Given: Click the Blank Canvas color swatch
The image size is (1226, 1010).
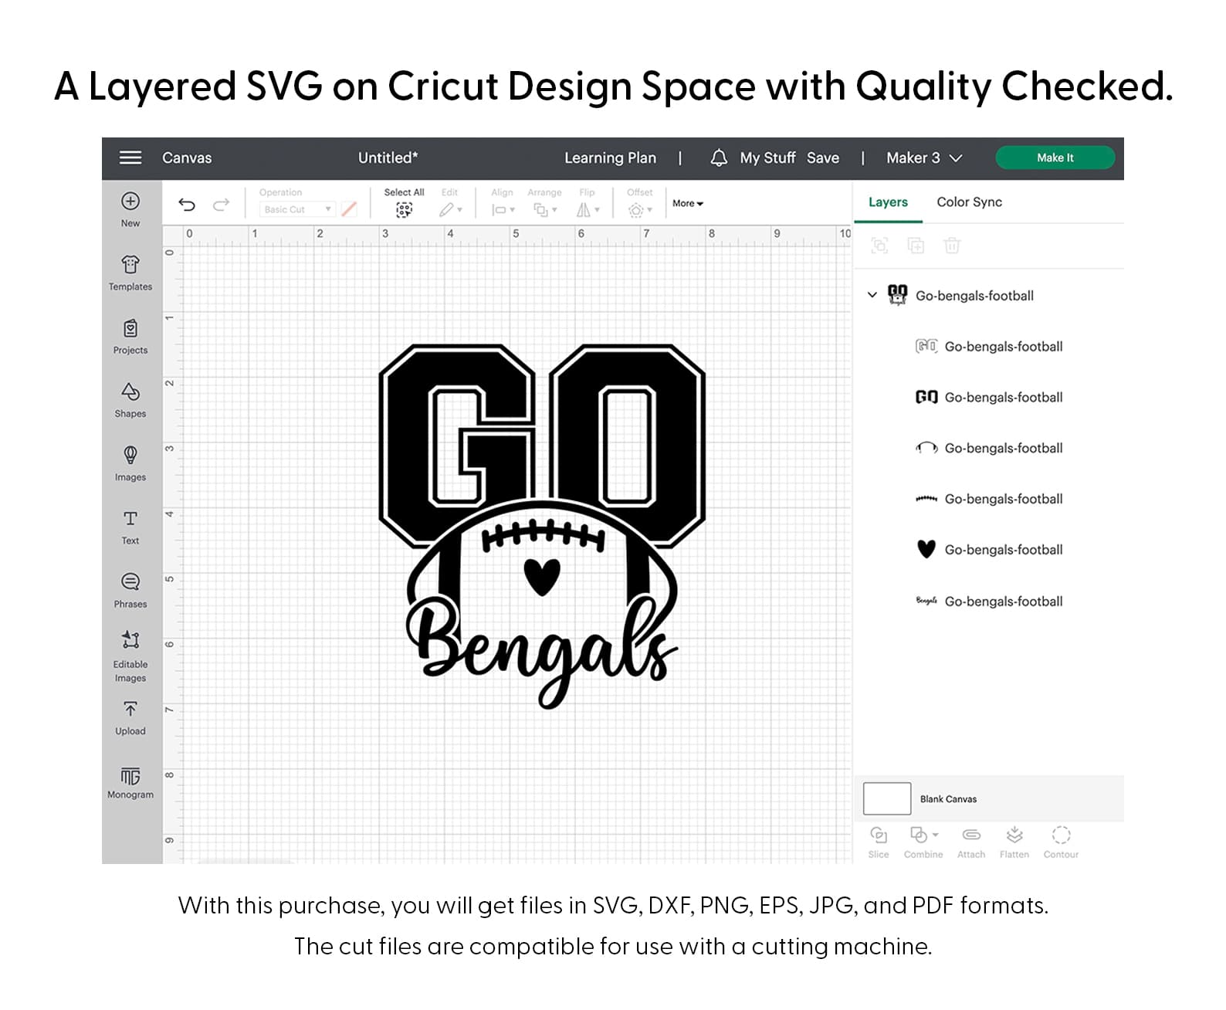Looking at the screenshot, I should tap(886, 798).
